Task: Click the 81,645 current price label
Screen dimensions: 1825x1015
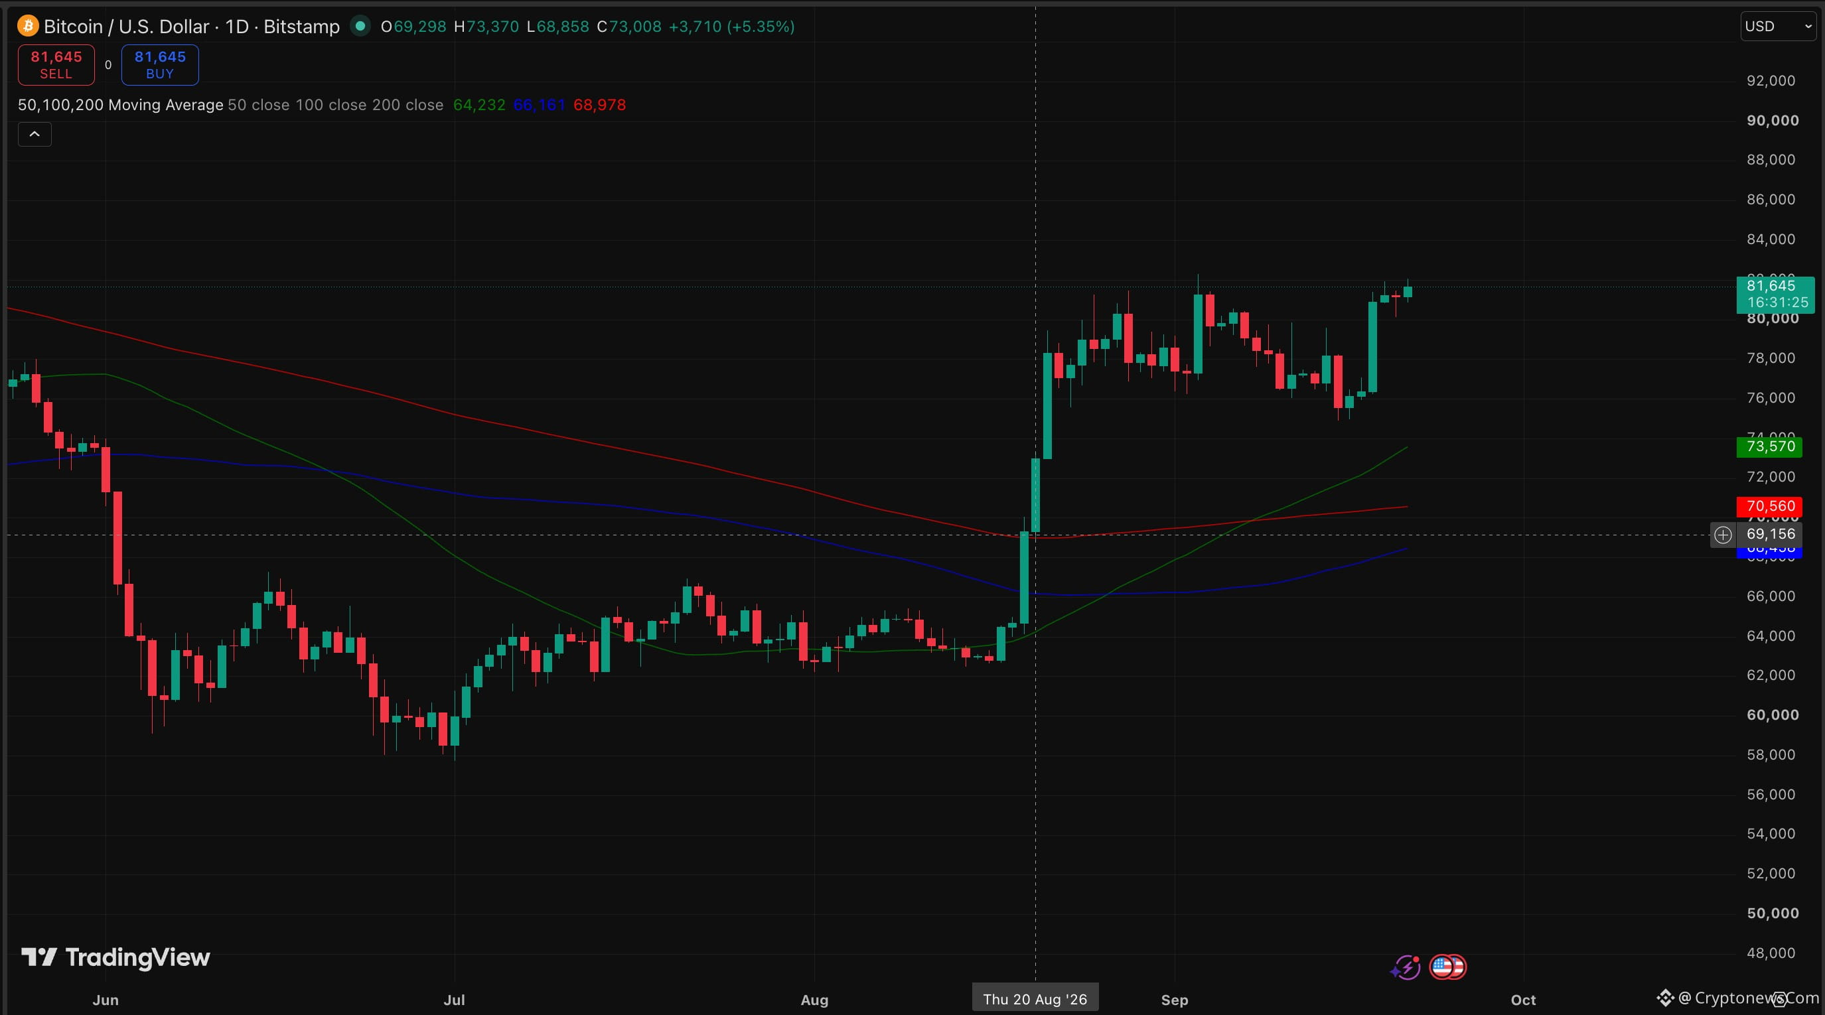Action: (x=1775, y=295)
